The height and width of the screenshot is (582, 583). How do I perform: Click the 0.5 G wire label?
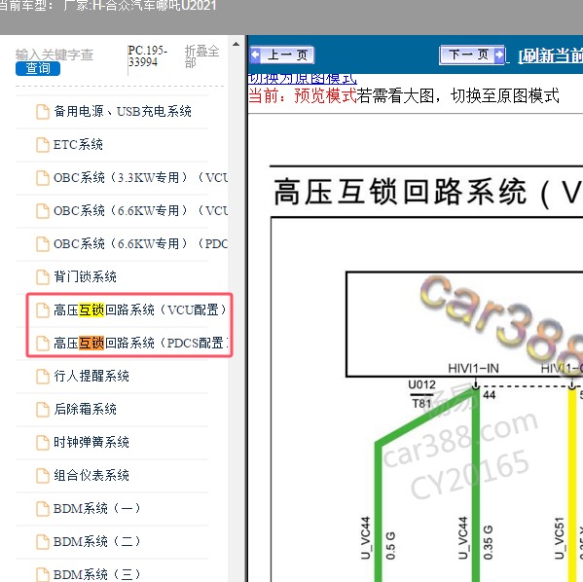(x=390, y=546)
